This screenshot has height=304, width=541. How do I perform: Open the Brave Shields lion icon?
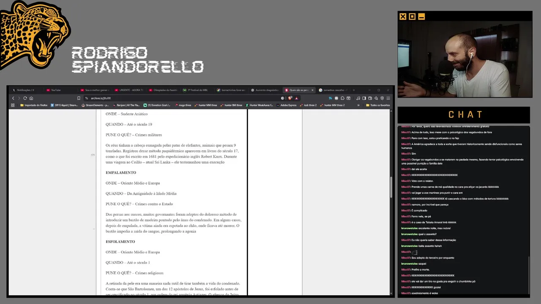tap(290, 98)
